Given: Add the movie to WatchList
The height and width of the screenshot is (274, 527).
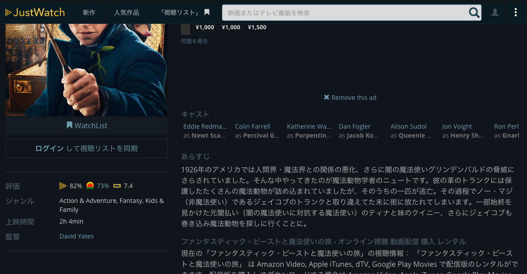Looking at the screenshot, I should 86,125.
